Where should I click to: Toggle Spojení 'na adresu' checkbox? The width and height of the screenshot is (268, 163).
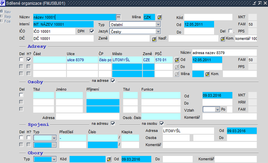(113, 124)
